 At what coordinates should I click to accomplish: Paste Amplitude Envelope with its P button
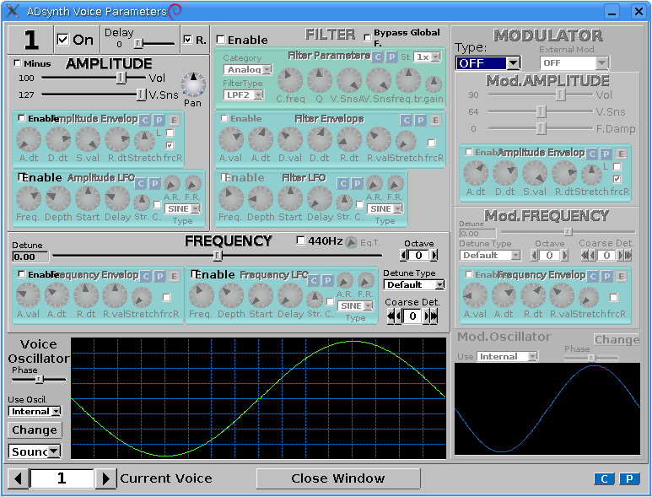pos(159,121)
